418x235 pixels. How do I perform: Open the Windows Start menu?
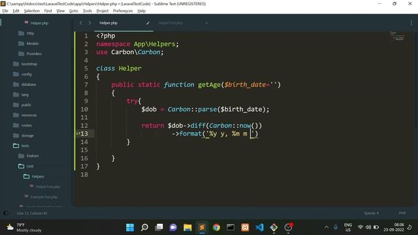[x=130, y=227]
